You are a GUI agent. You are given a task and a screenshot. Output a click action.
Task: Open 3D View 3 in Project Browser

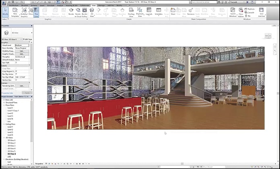coord(11,146)
